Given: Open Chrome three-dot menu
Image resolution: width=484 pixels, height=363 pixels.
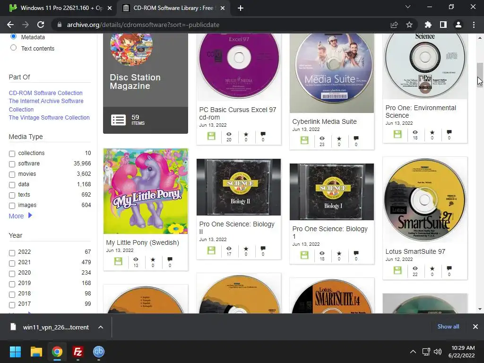Looking at the screenshot, I should click(474, 25).
